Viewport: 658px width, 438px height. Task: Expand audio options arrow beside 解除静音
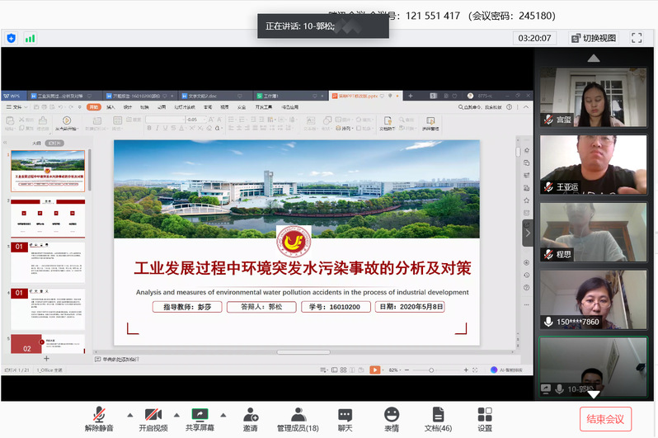click(129, 414)
